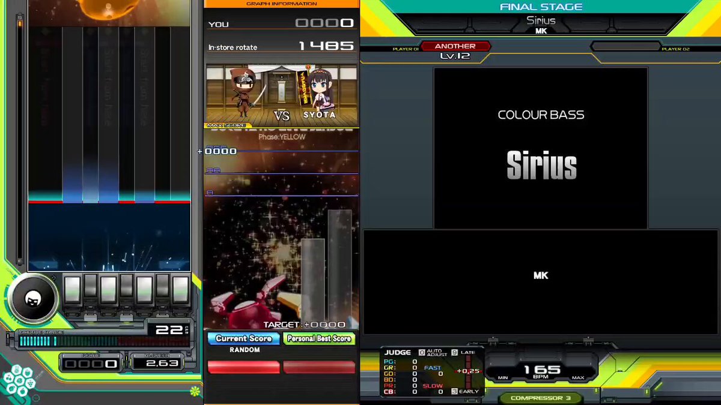Tap the seventh rightmost white key
This screenshot has height=405, width=721.
[180, 289]
